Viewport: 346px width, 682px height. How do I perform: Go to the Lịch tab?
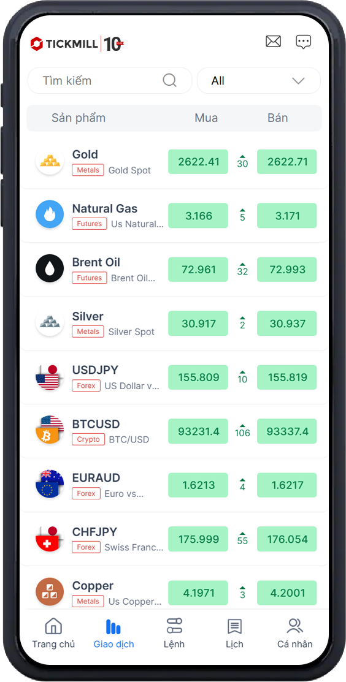(234, 634)
